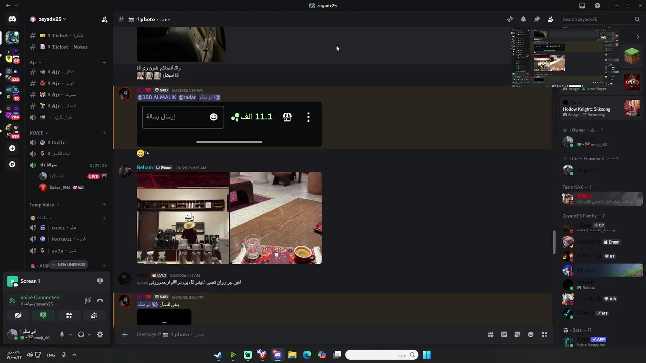646x363 pixels.
Task: Stop streaming icon beside Screen 1
Action: pos(100,281)
